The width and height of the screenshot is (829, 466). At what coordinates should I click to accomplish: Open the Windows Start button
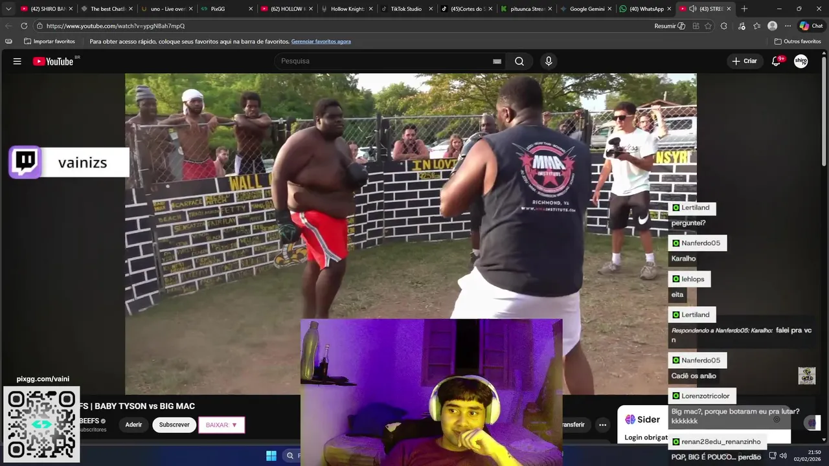(271, 456)
